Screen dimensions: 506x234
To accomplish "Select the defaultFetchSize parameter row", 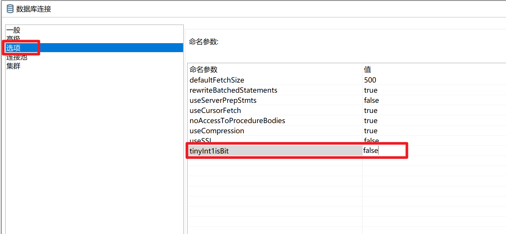I will click(217, 80).
